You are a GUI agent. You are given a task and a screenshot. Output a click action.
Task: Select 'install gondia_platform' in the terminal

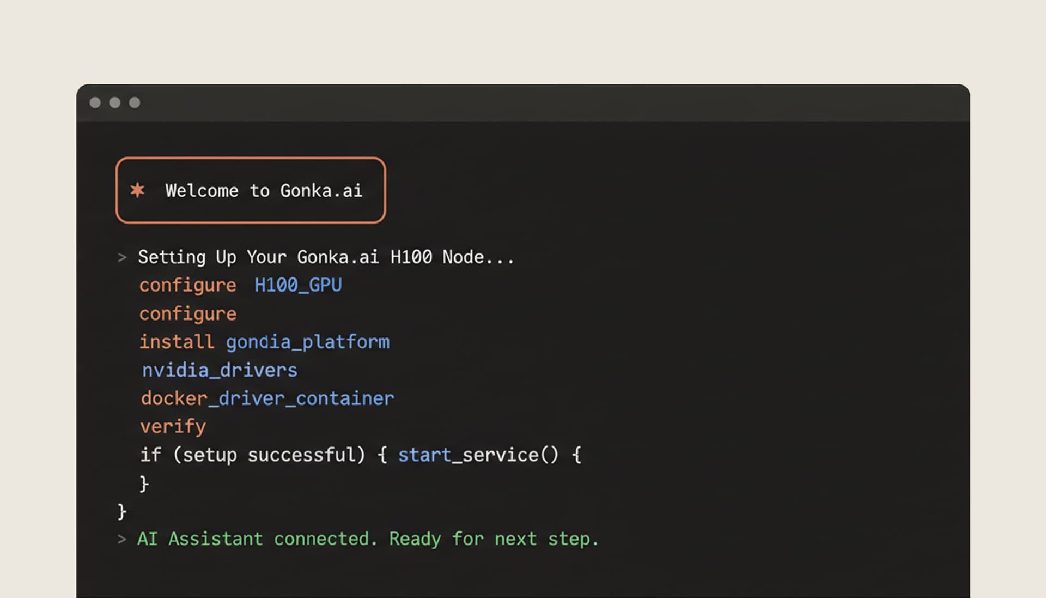point(265,342)
